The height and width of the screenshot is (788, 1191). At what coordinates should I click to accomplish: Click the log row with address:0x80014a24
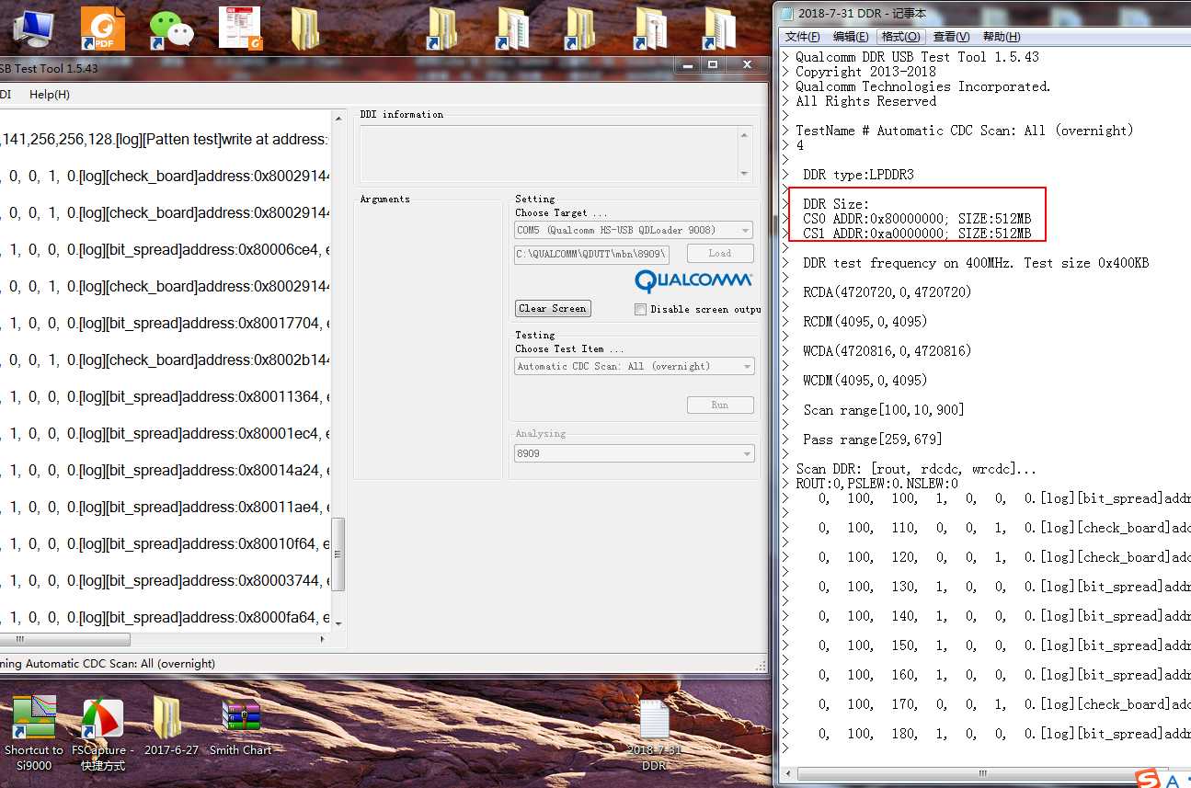[x=166, y=470]
